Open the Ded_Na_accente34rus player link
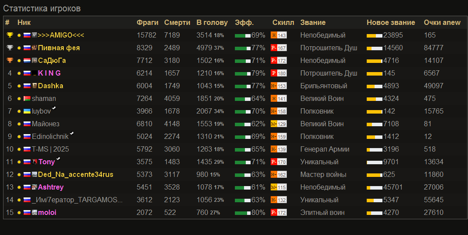Viewport: 468px width, 235px height. coord(76,175)
